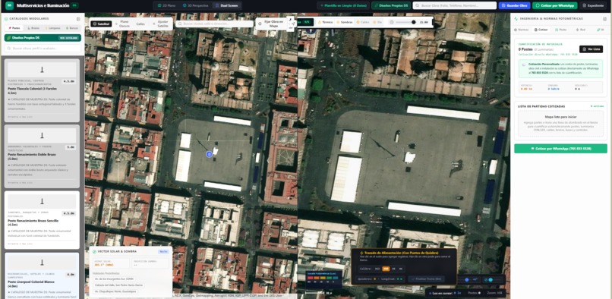Click the Noche badge in Vector Solar panel
Viewport: 612px width, 299px height.
(x=163, y=252)
